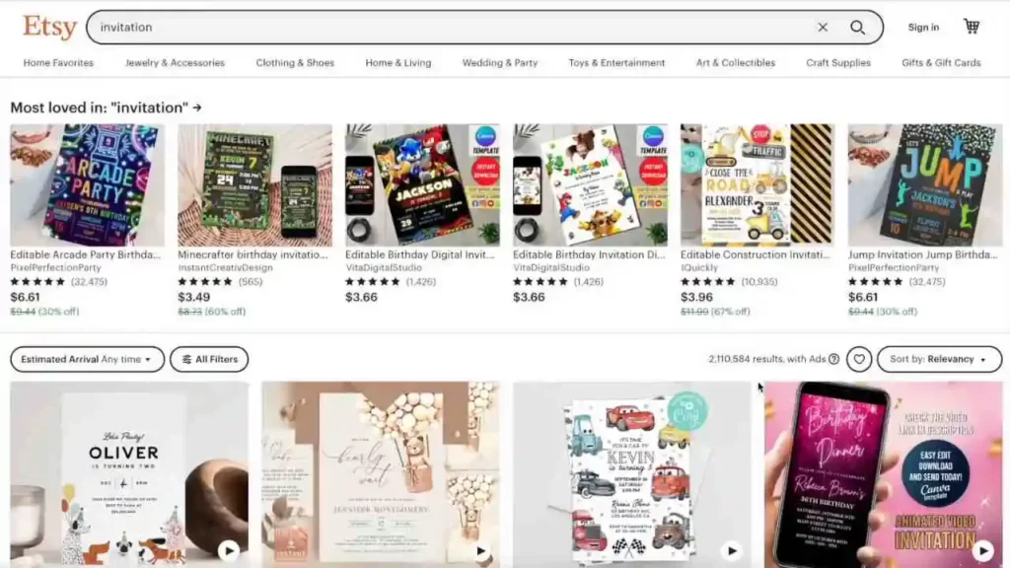Click the (565) review count

click(251, 281)
